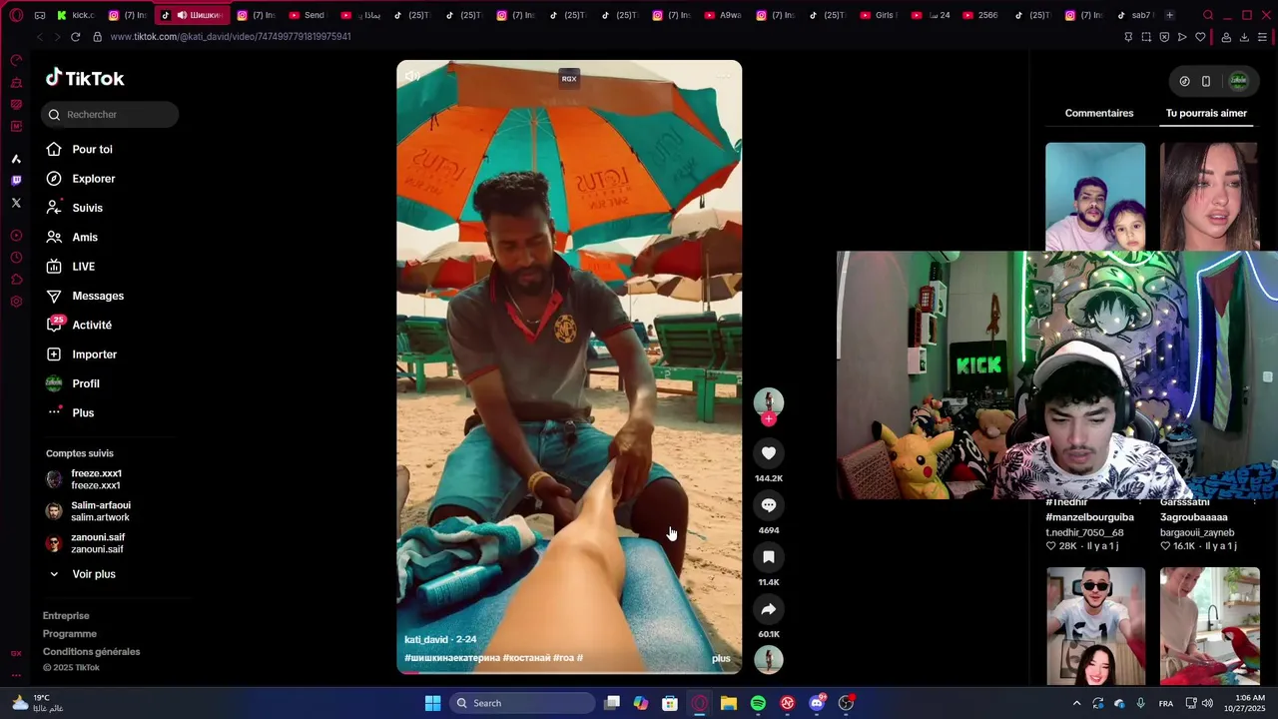Click the taskbar Search box
This screenshot has height=719, width=1278.
click(522, 703)
